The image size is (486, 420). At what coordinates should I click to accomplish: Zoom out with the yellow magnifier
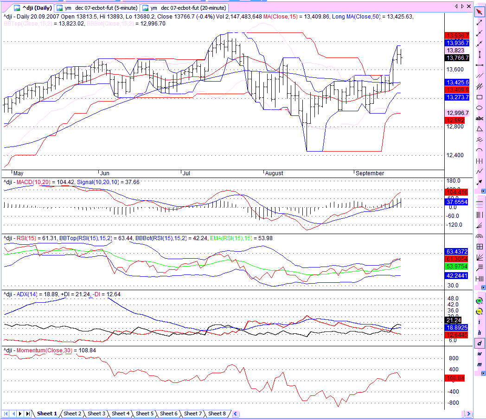tap(480, 311)
